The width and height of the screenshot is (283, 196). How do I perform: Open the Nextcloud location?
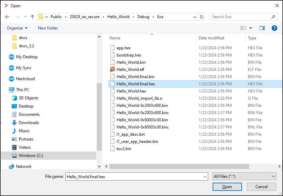22,79
